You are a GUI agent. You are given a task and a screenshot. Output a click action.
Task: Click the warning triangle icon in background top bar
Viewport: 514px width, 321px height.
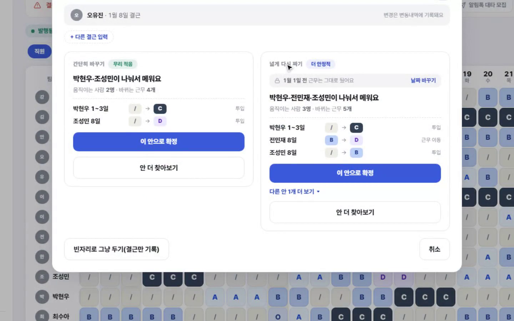coord(37,5)
